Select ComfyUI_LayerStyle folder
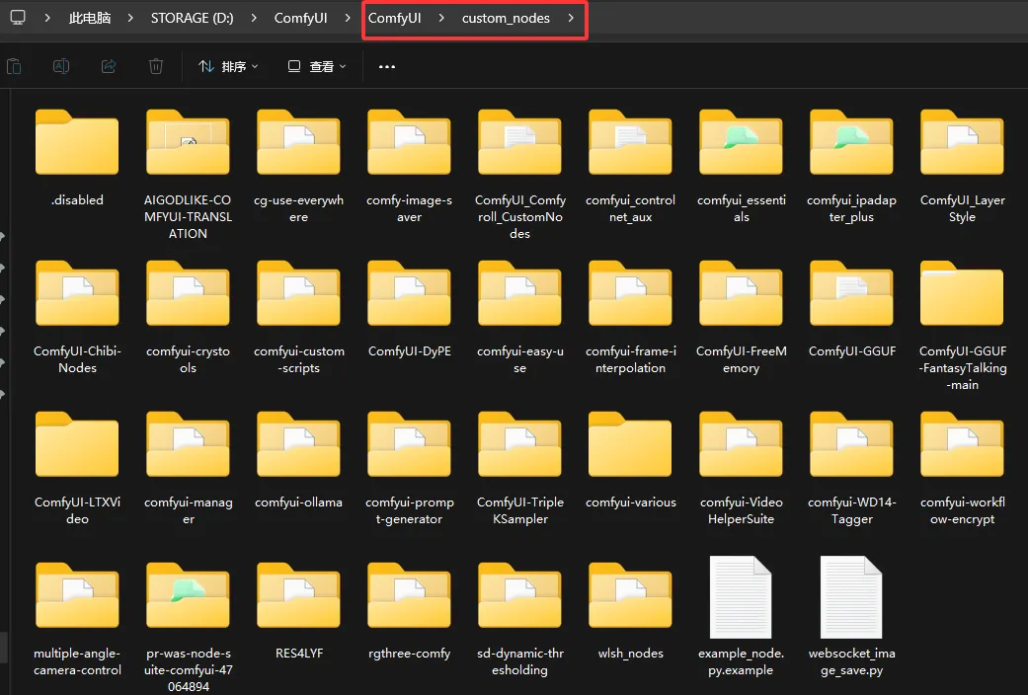This screenshot has height=695, width=1028. [x=963, y=167]
